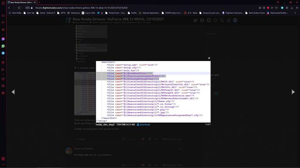Click the red ad blocker shield icon
Screen dimensions: 300x168
[x=268, y=8]
